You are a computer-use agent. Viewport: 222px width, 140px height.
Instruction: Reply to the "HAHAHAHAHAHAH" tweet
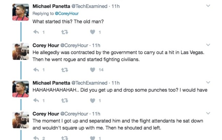point(36,101)
